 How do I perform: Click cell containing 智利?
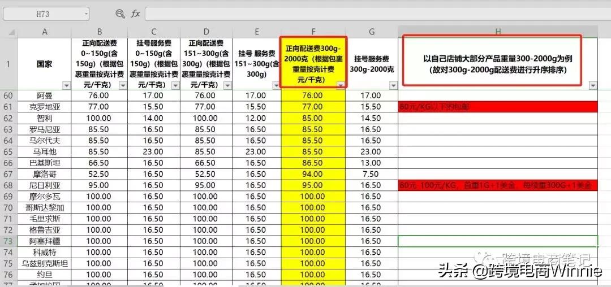point(44,118)
